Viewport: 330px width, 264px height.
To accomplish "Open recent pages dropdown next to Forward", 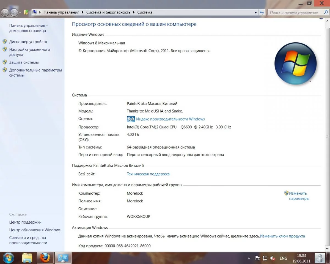I will click(x=20, y=13).
